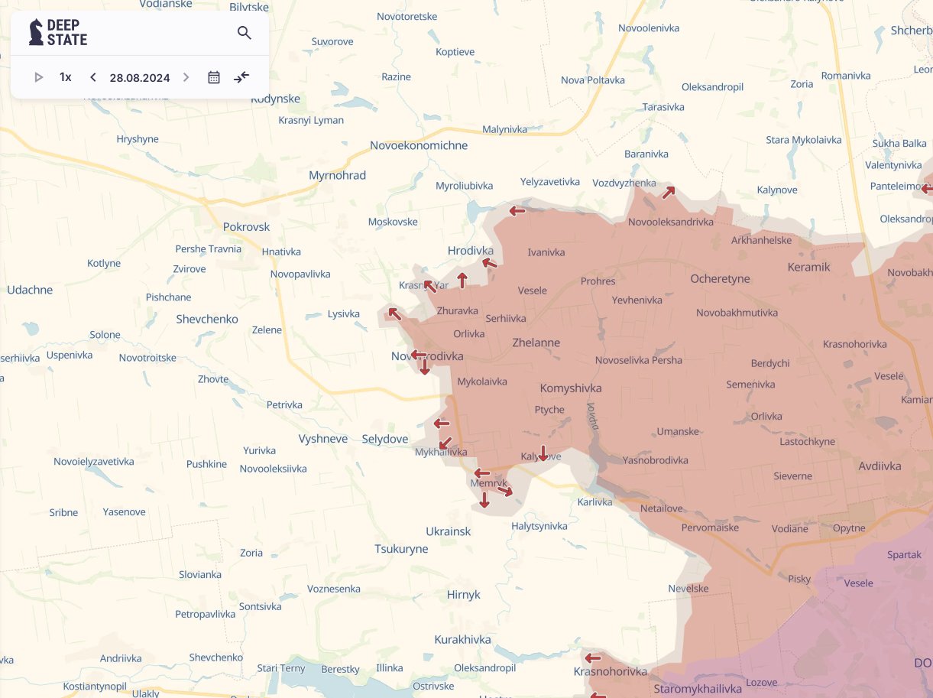Click the Novoselivka Persha label

click(x=639, y=360)
